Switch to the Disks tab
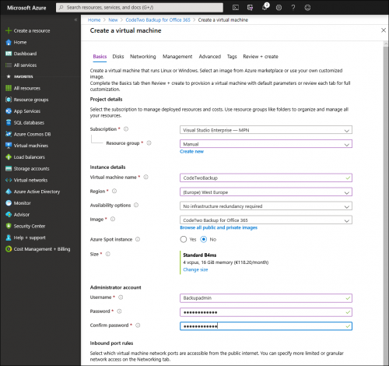 [118, 57]
